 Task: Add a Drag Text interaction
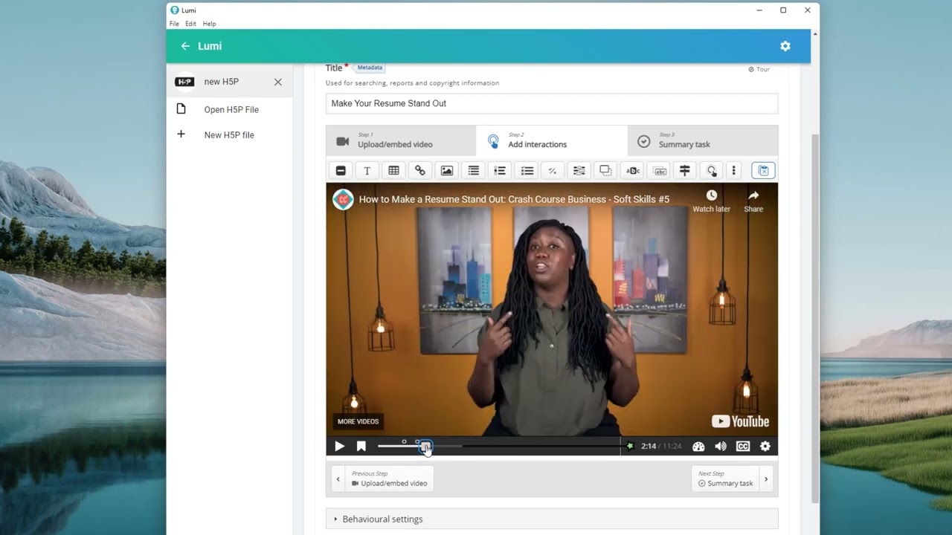pyautogui.click(x=659, y=171)
